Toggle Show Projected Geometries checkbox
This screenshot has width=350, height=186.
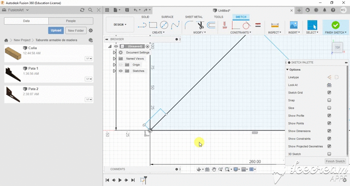329,146
